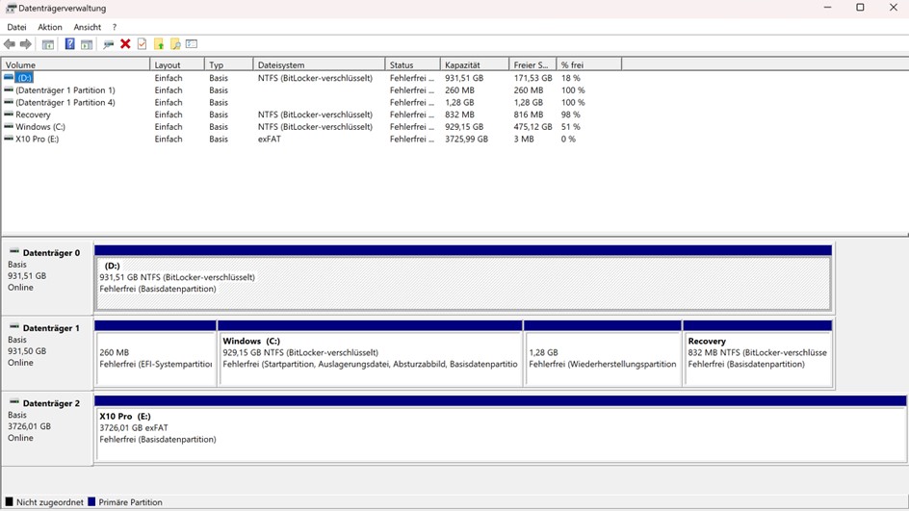Click the 18 % free cell

click(x=570, y=78)
